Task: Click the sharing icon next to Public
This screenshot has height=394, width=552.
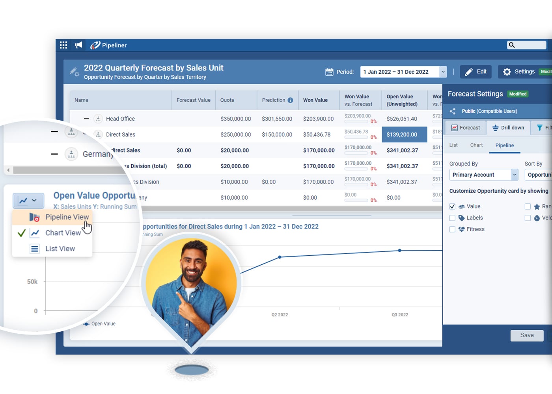Action: coord(452,111)
